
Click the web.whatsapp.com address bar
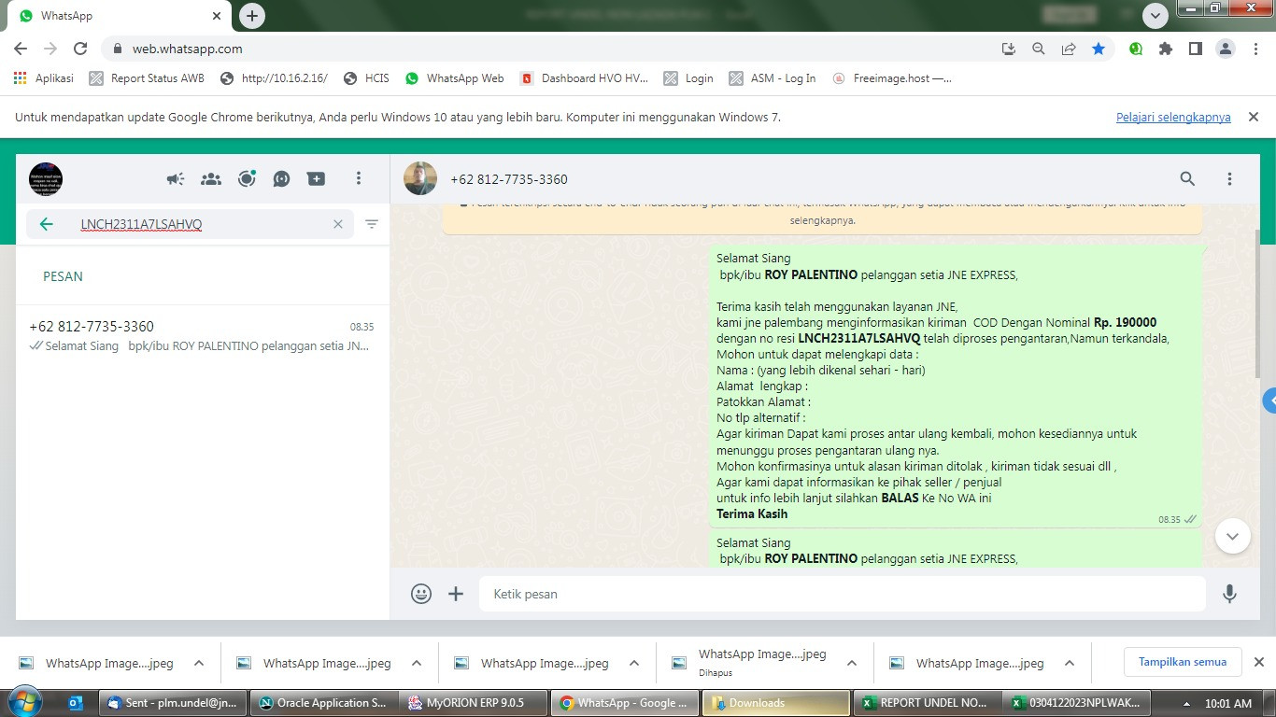point(551,49)
